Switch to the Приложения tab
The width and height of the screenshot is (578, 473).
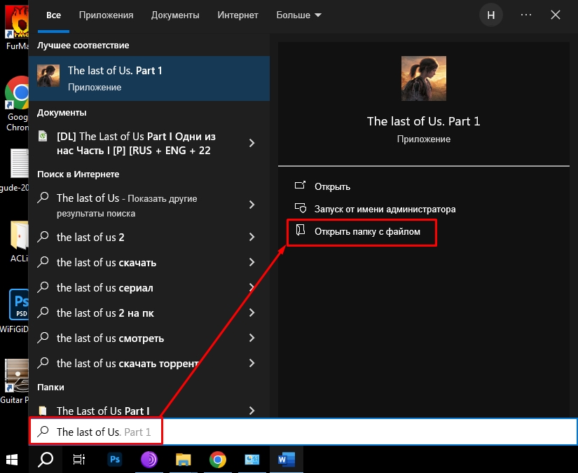(106, 15)
